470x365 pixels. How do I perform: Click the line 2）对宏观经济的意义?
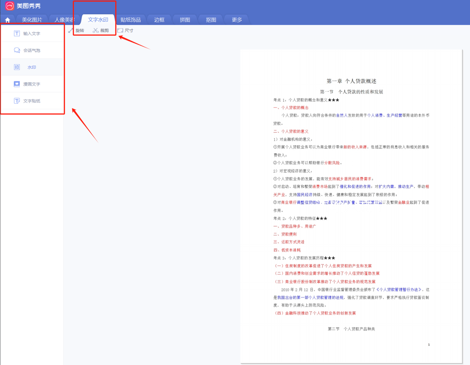(x=293, y=171)
